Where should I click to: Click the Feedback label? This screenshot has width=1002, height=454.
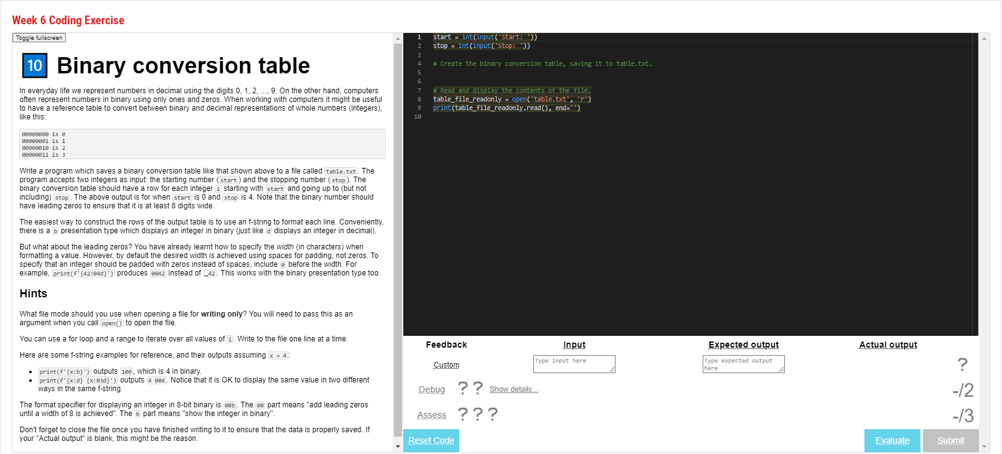click(446, 345)
